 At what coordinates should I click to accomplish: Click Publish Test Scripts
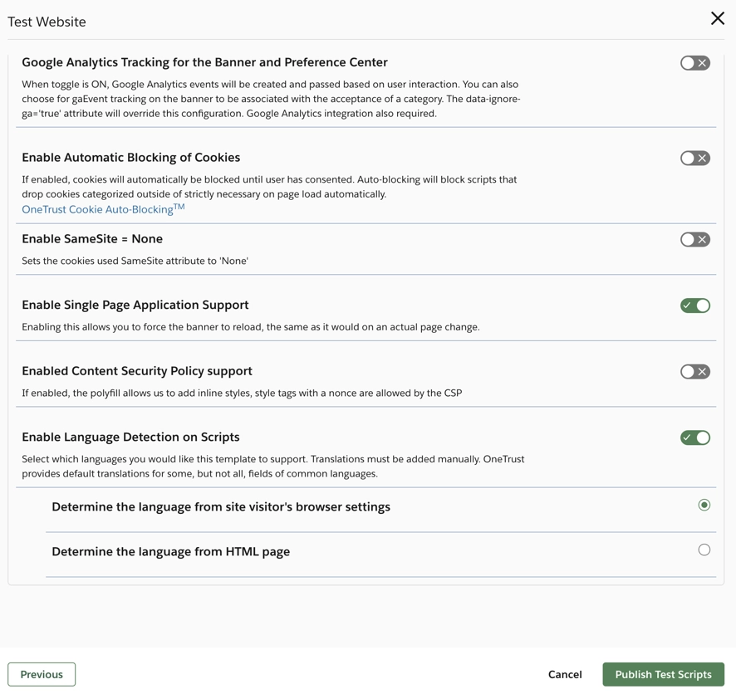pyautogui.click(x=663, y=674)
